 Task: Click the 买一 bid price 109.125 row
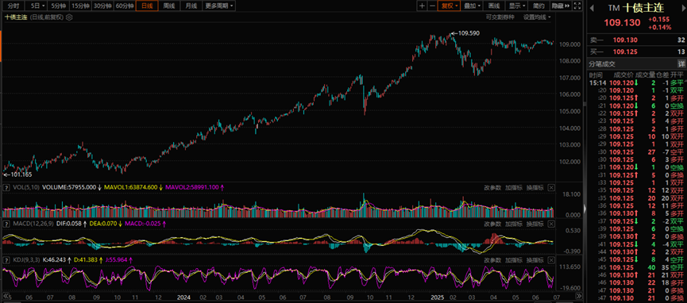[636, 52]
